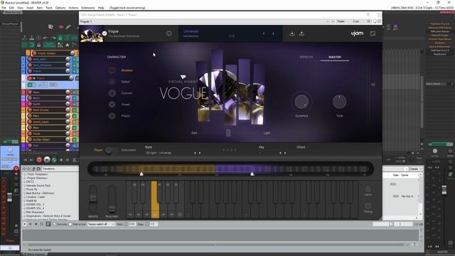Click the Velocity slider

[93, 199]
